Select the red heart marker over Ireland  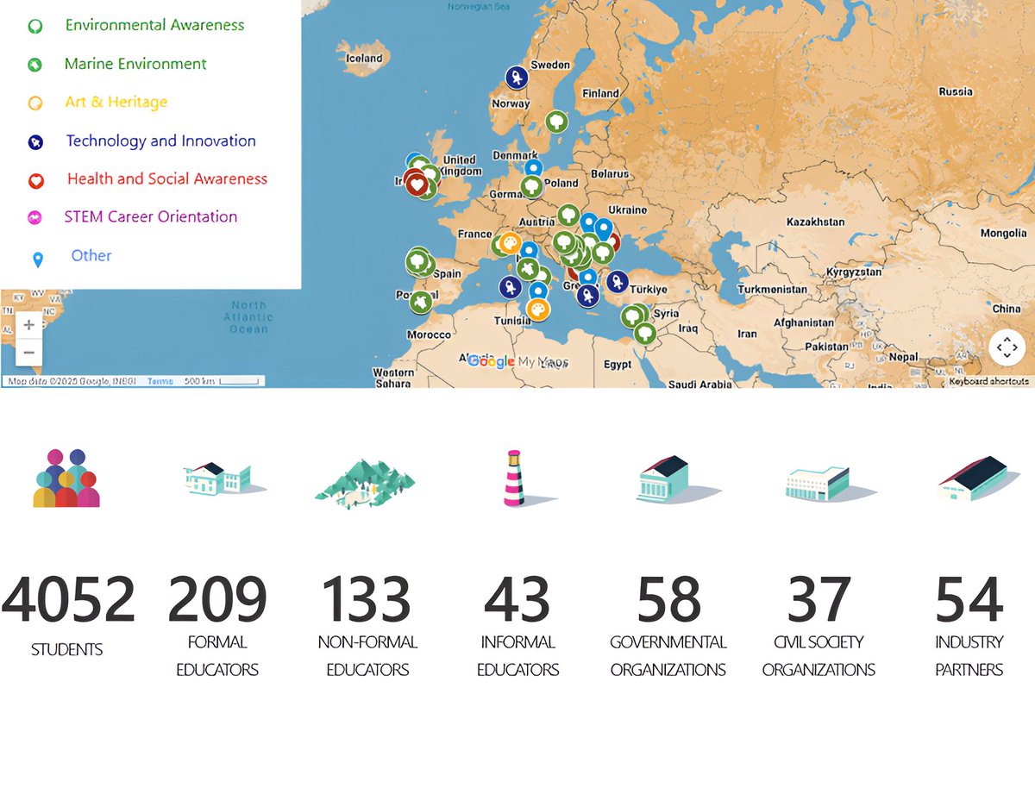416,184
